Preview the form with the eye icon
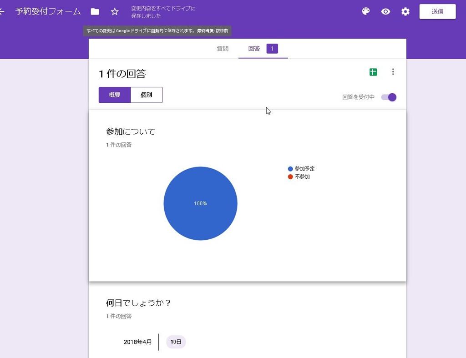Image resolution: width=466 pixels, height=358 pixels. [385, 12]
